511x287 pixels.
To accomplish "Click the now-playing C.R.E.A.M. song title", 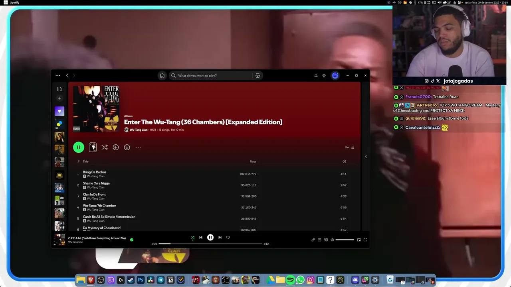I will point(97,238).
